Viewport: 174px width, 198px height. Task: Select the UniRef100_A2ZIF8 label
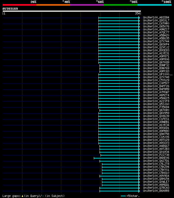pyautogui.click(x=156, y=101)
